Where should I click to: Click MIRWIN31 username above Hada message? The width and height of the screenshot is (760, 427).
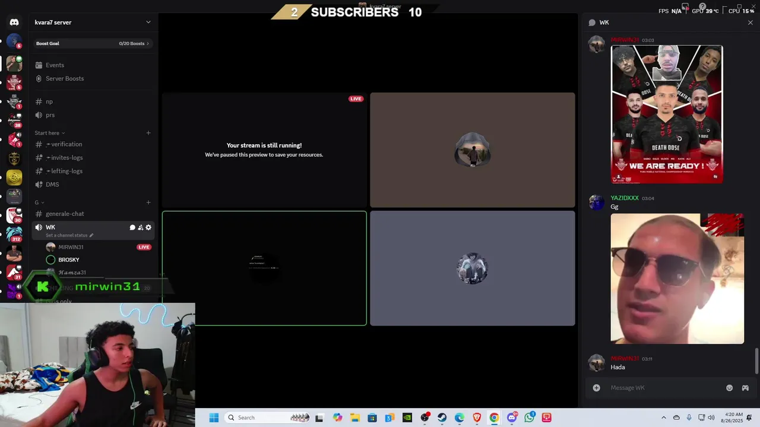pos(625,359)
